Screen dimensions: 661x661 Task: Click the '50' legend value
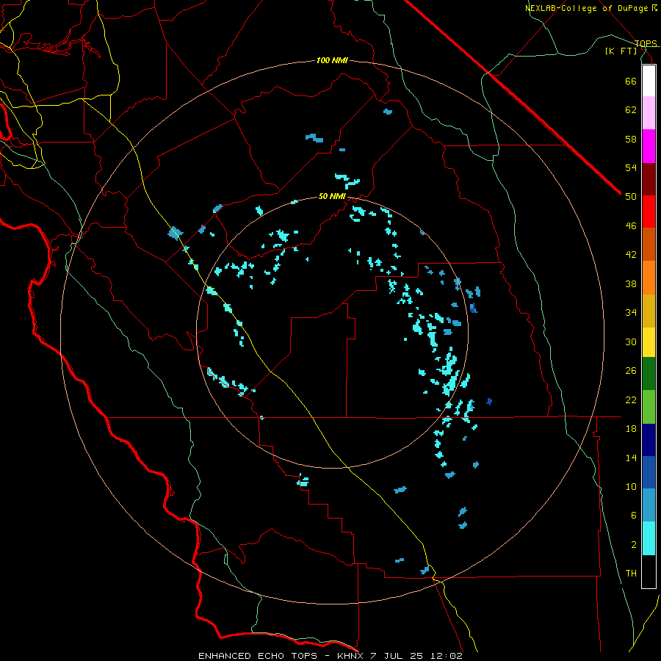pyautogui.click(x=631, y=197)
